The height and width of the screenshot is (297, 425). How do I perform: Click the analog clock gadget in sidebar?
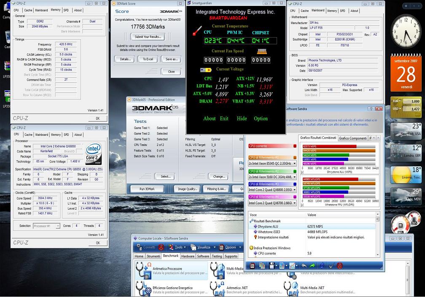[406, 31]
